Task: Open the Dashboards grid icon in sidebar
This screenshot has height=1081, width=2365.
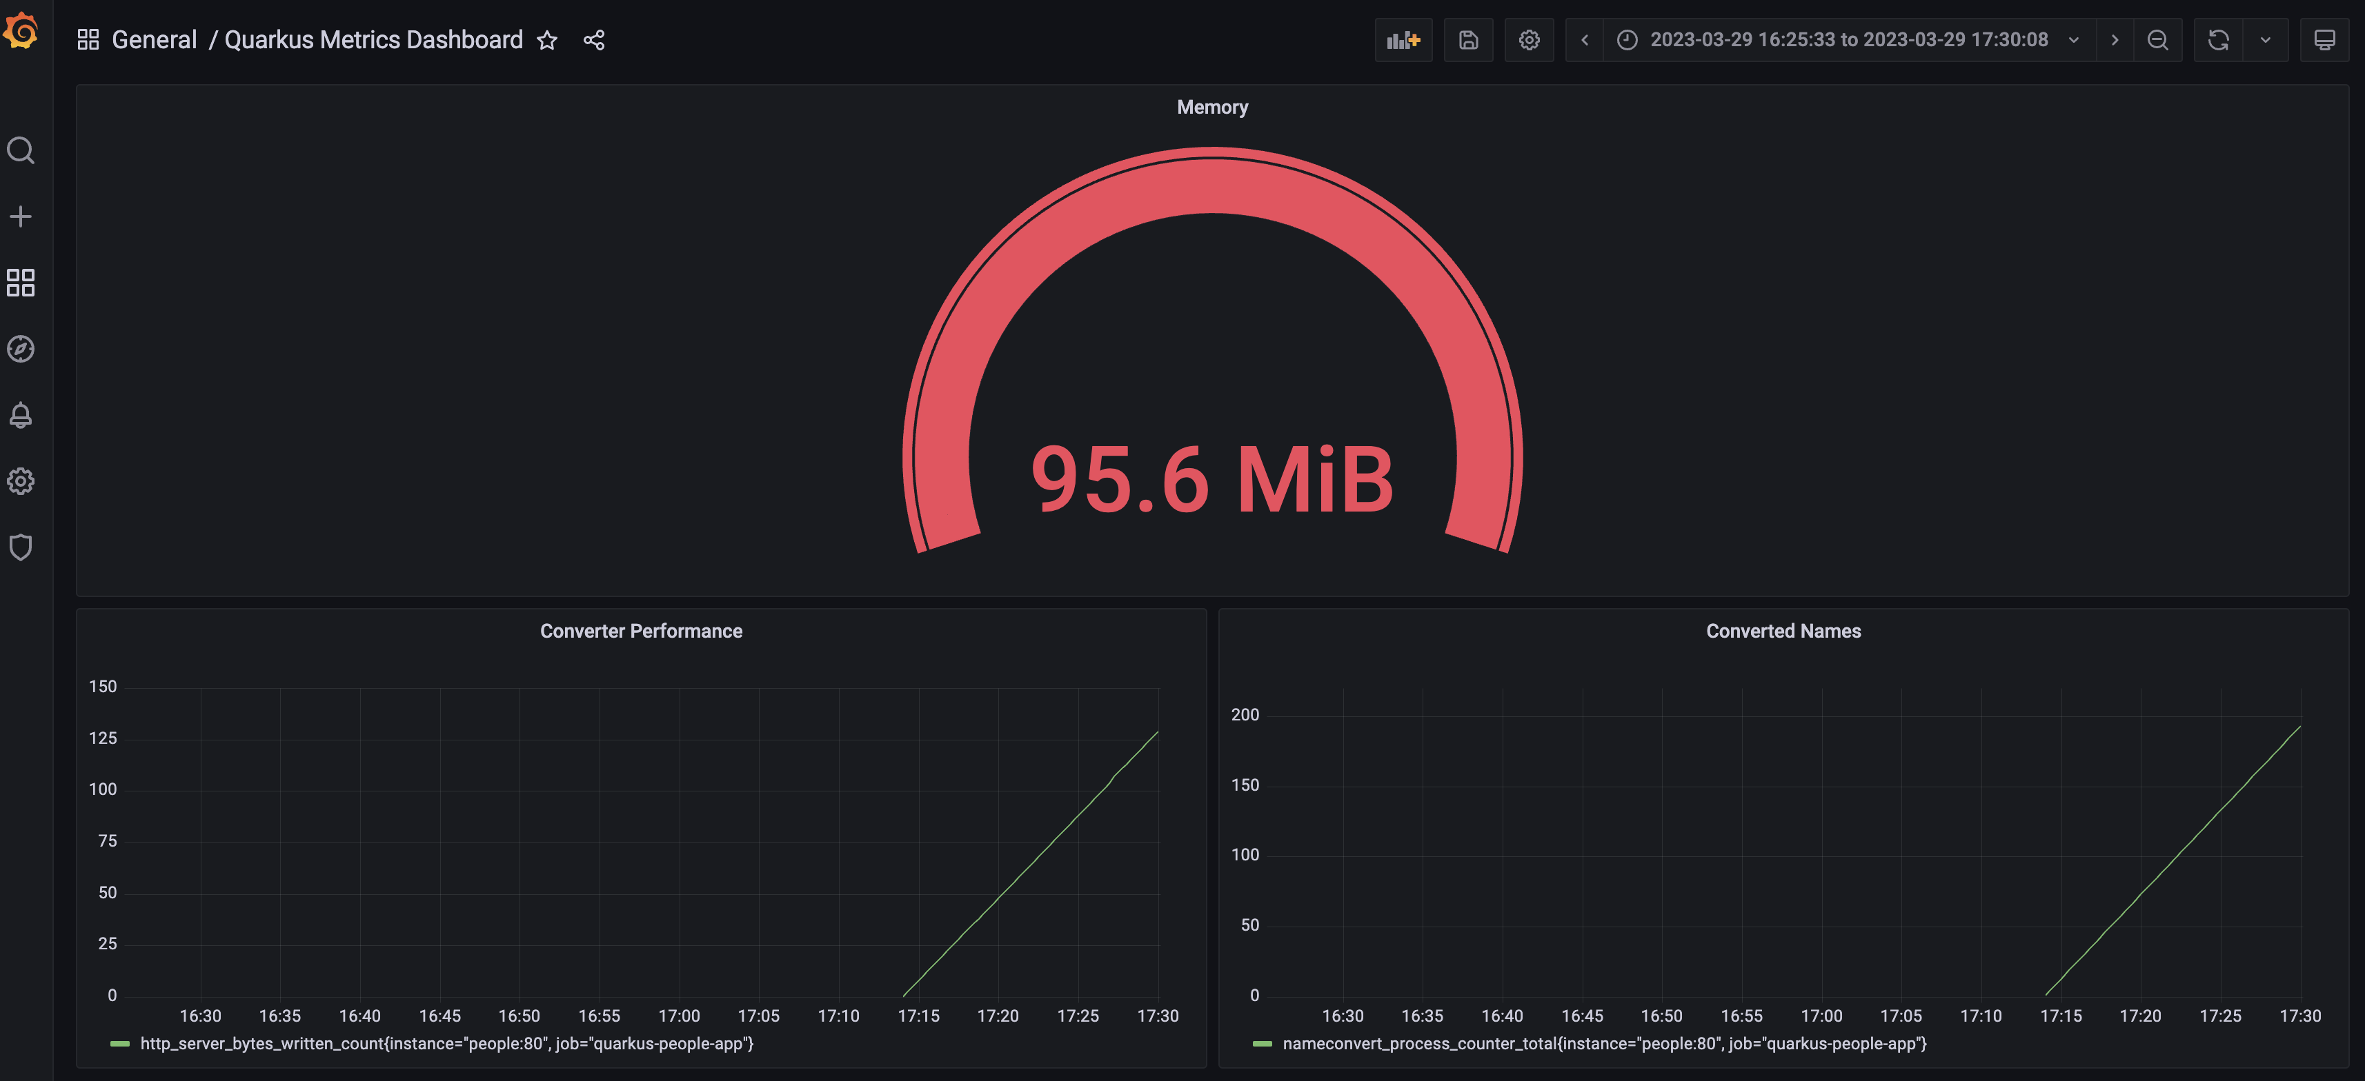Action: tap(20, 283)
